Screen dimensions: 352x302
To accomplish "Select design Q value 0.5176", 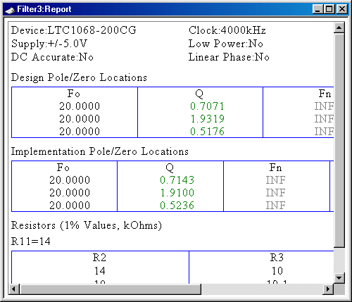I will 207,132.
